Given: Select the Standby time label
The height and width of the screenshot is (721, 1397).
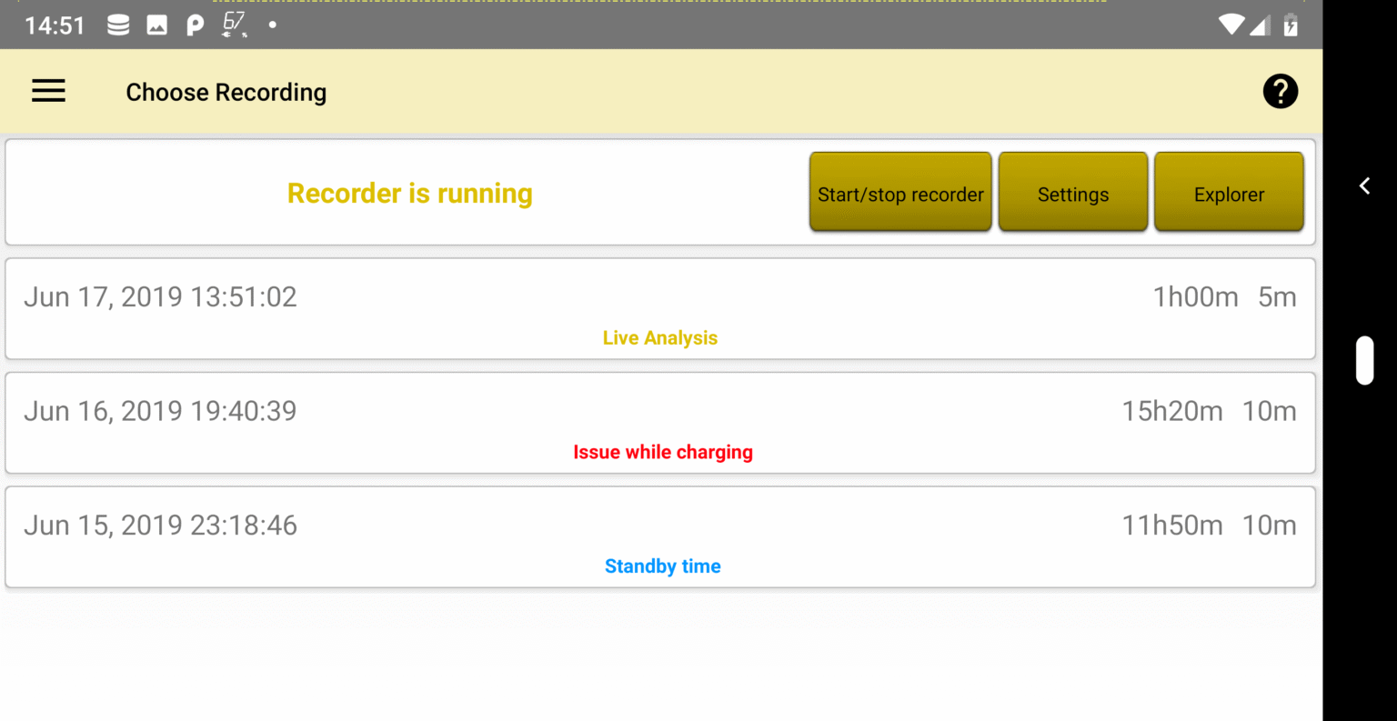Looking at the screenshot, I should (x=663, y=566).
